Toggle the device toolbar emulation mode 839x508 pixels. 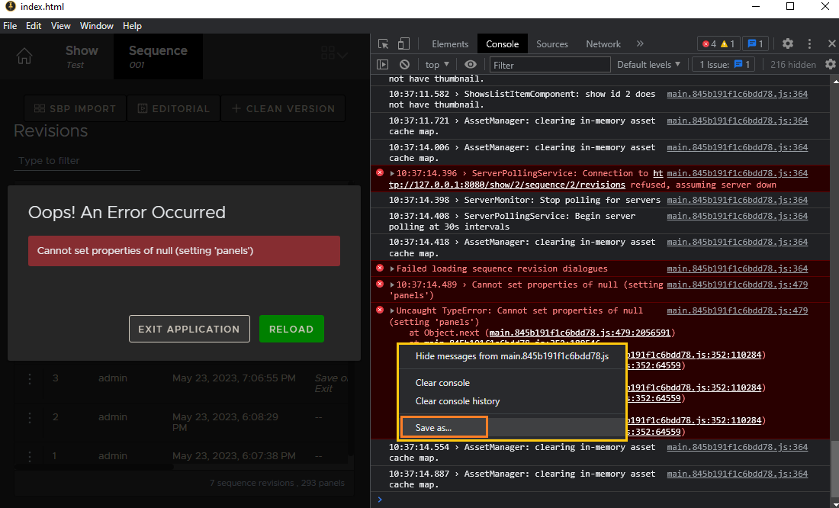coord(403,43)
